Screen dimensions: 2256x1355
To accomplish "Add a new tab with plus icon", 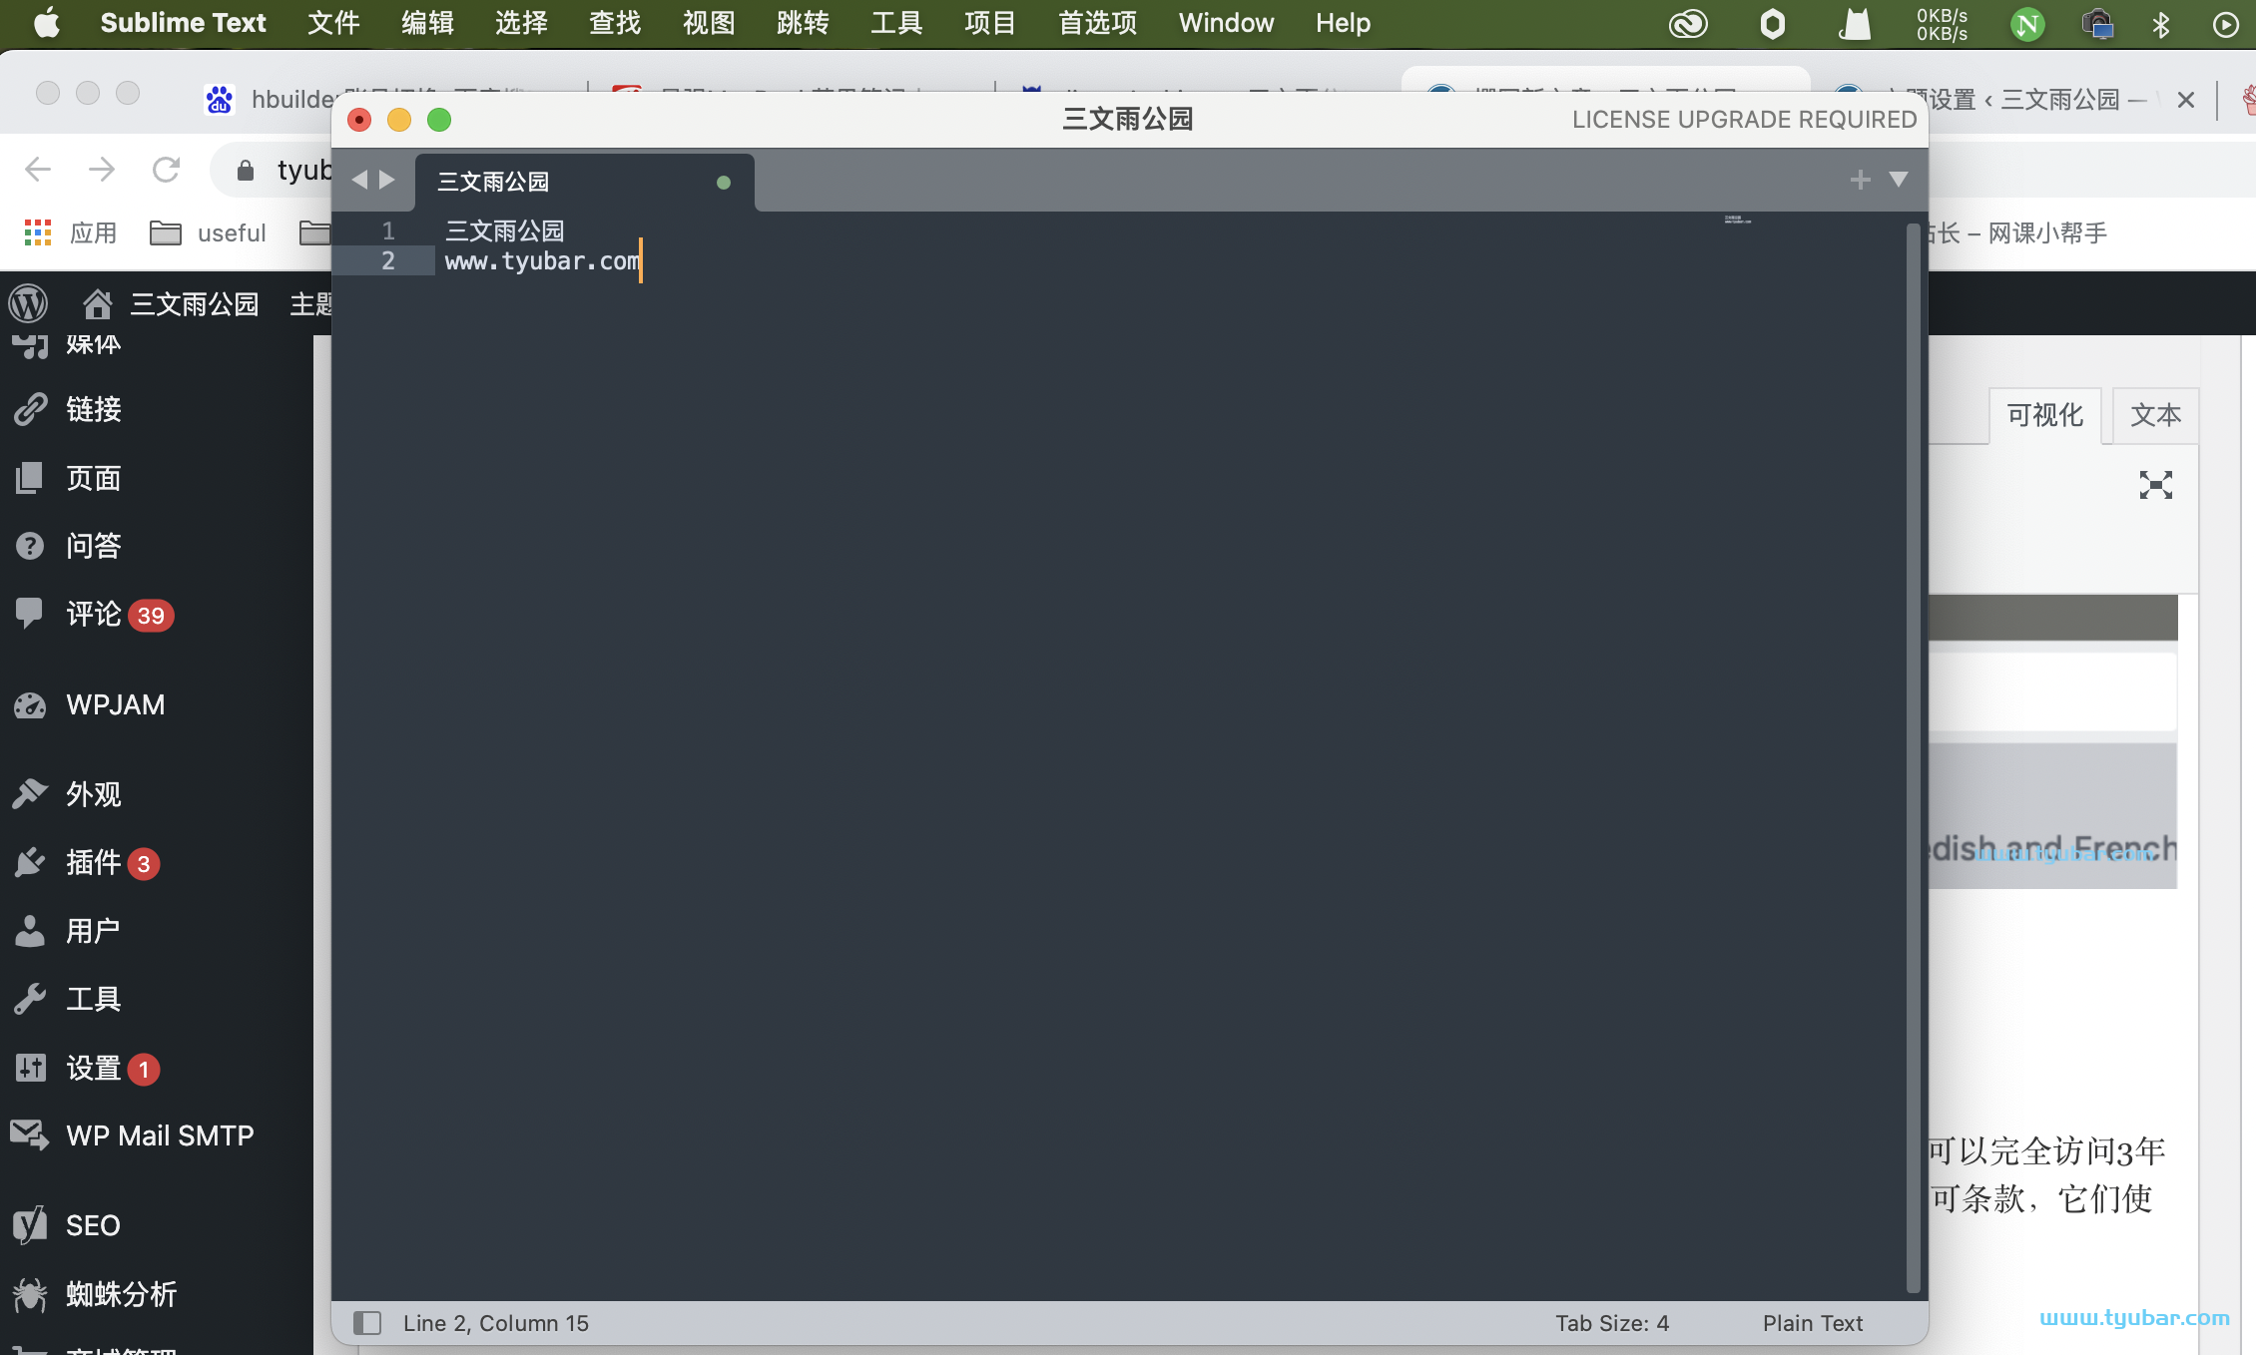I will 1860,180.
